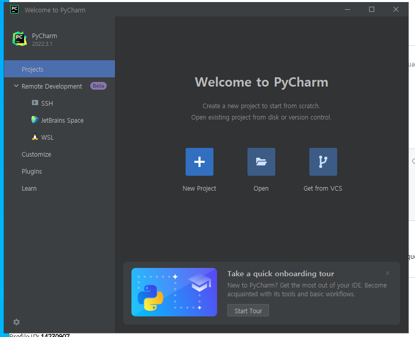
Task: Open settings gear in the sidebar corner
Action: point(16,322)
